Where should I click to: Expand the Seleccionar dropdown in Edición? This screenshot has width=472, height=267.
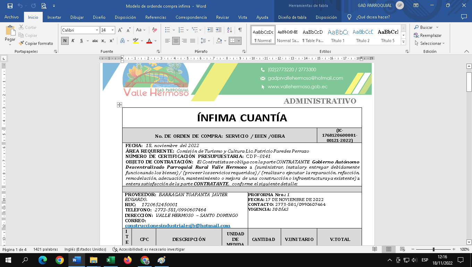coord(430,43)
